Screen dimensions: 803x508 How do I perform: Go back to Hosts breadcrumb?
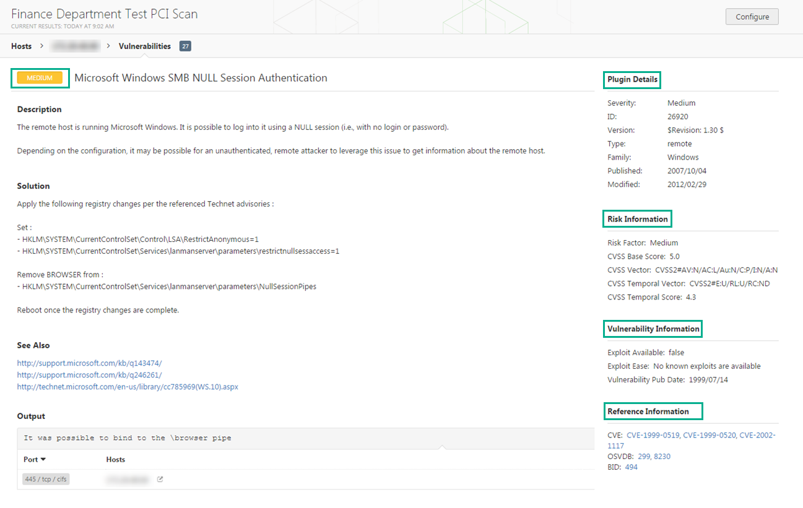pyautogui.click(x=22, y=46)
